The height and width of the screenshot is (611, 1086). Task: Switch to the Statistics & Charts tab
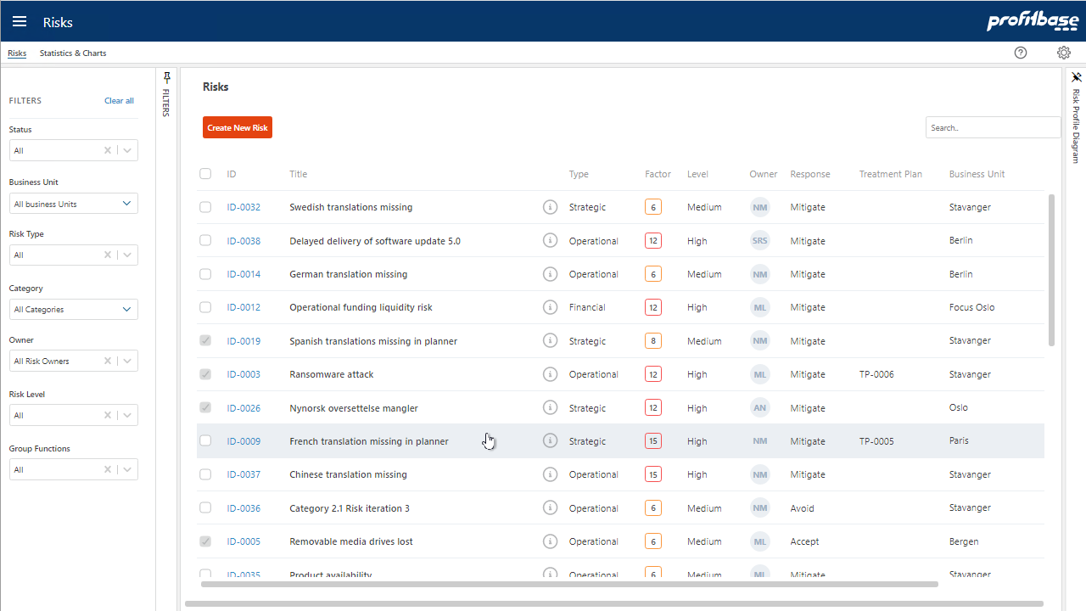point(73,53)
